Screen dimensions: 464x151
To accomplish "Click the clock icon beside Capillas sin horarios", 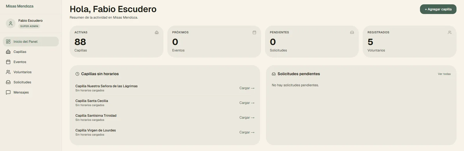I will point(77,74).
